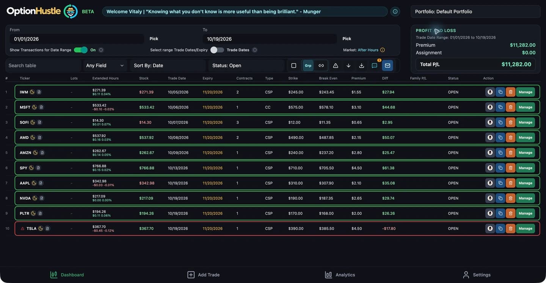Open the Sort By: Date dropdown
The width and height of the screenshot is (546, 283).
click(x=168, y=65)
